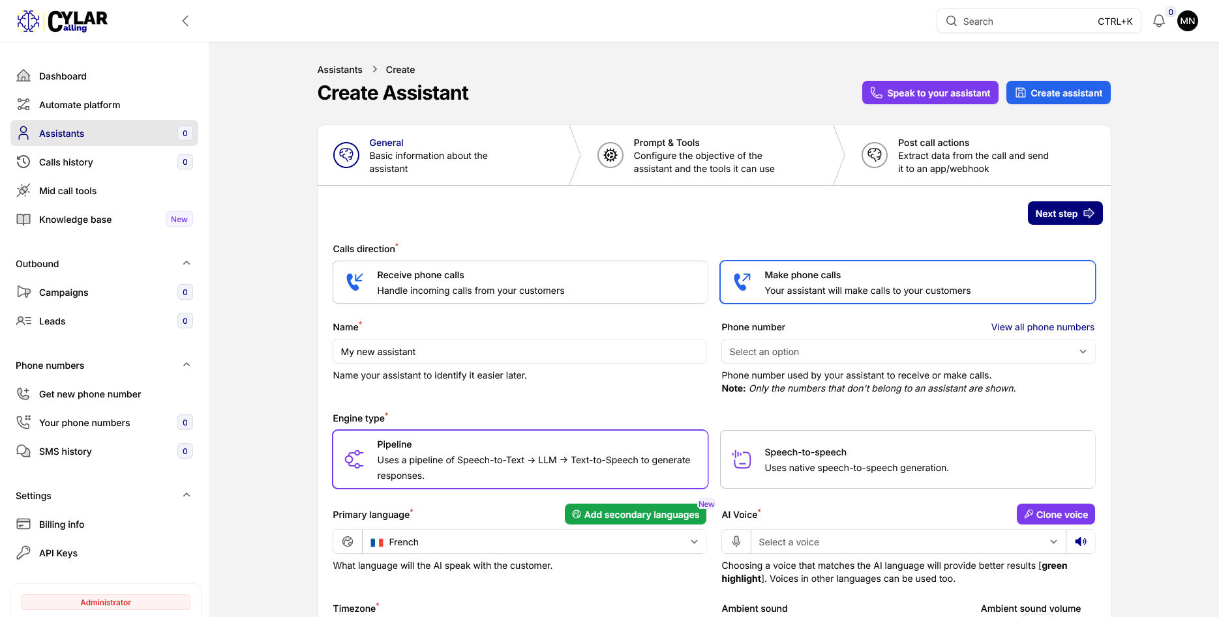Viewport: 1219px width, 617px height.
Task: Open View all phone numbers link
Action: pyautogui.click(x=1043, y=327)
